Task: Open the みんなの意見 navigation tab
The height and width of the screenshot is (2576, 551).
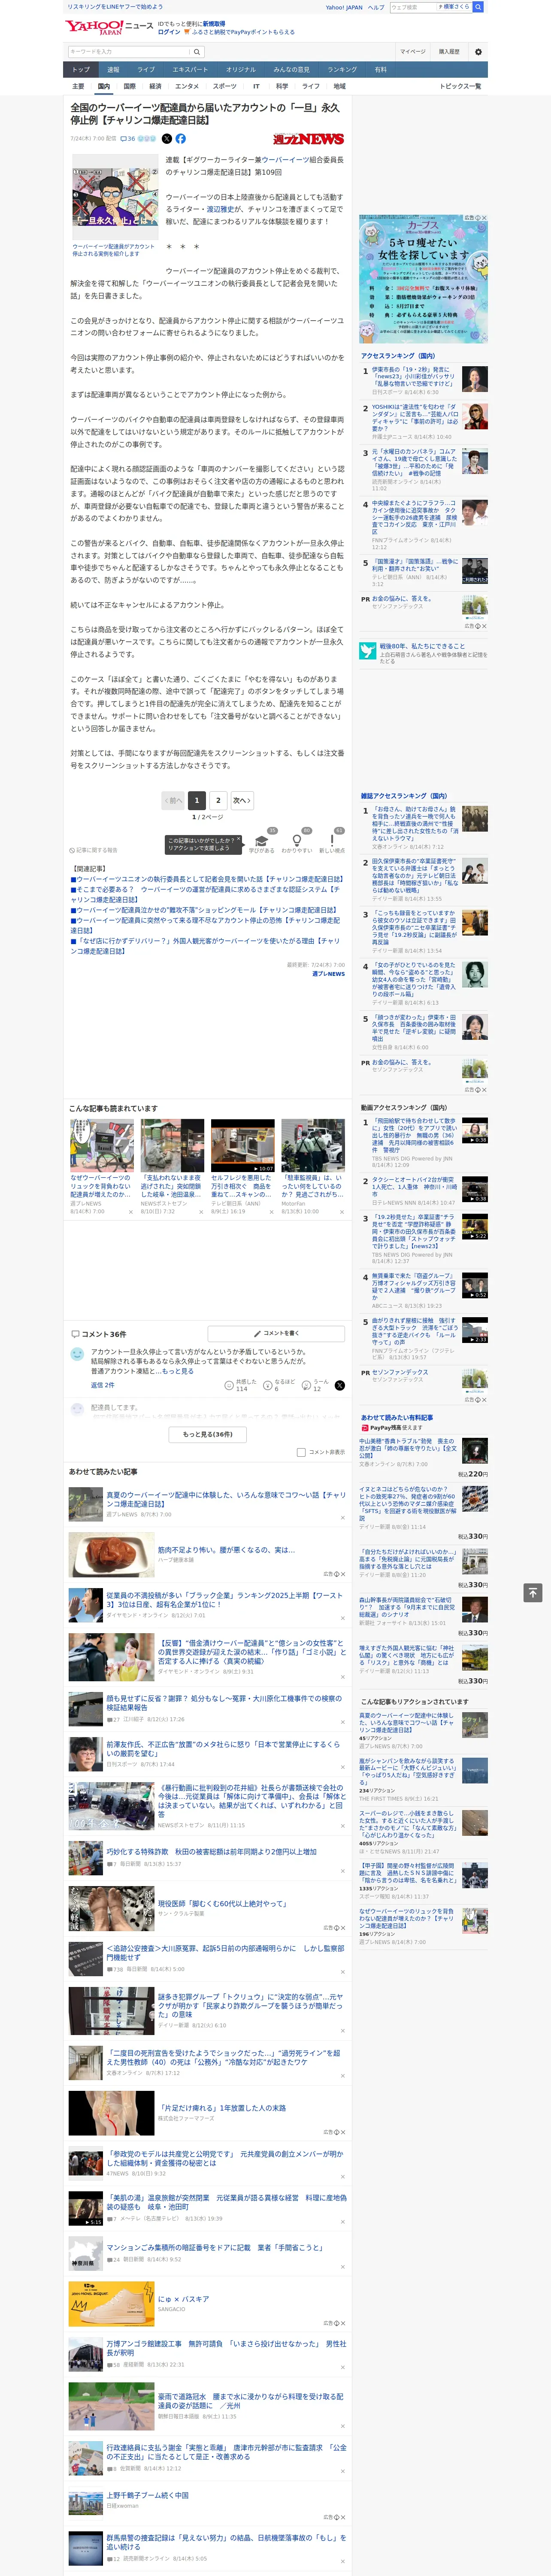Action: pyautogui.click(x=292, y=70)
